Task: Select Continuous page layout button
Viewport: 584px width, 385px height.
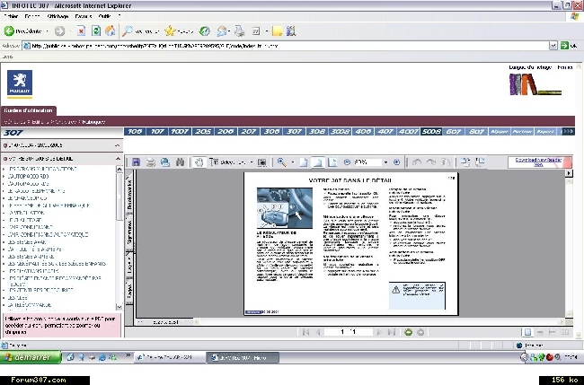Action: 540,332
